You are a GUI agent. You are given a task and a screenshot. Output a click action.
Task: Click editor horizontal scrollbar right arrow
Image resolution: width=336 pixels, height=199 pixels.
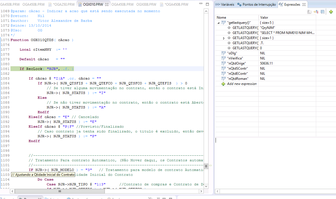tap(201, 191)
